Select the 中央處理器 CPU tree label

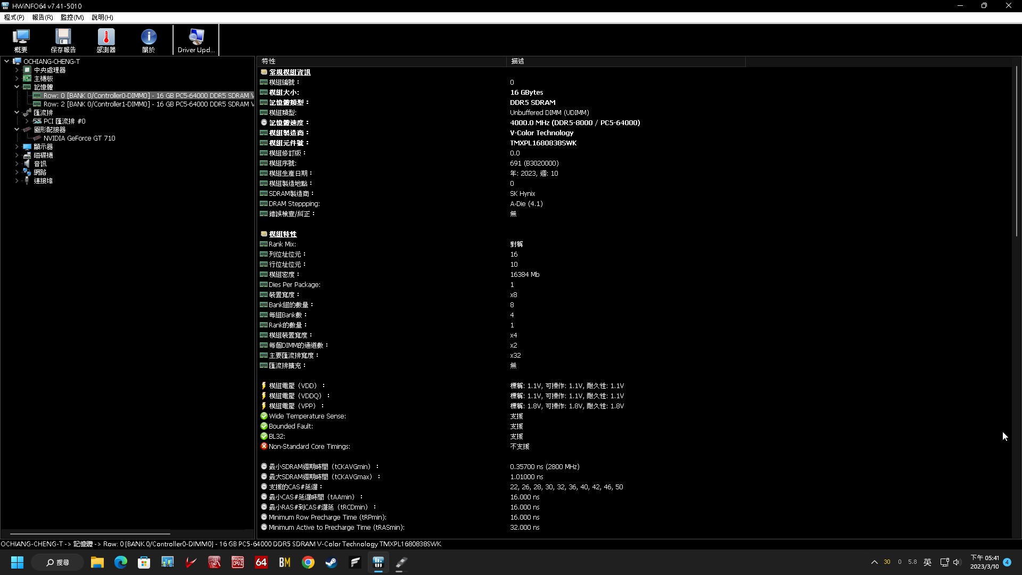(x=50, y=70)
